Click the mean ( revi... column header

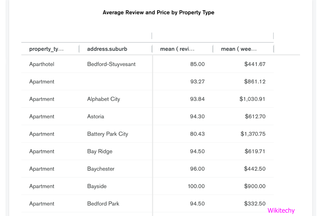[177, 49]
